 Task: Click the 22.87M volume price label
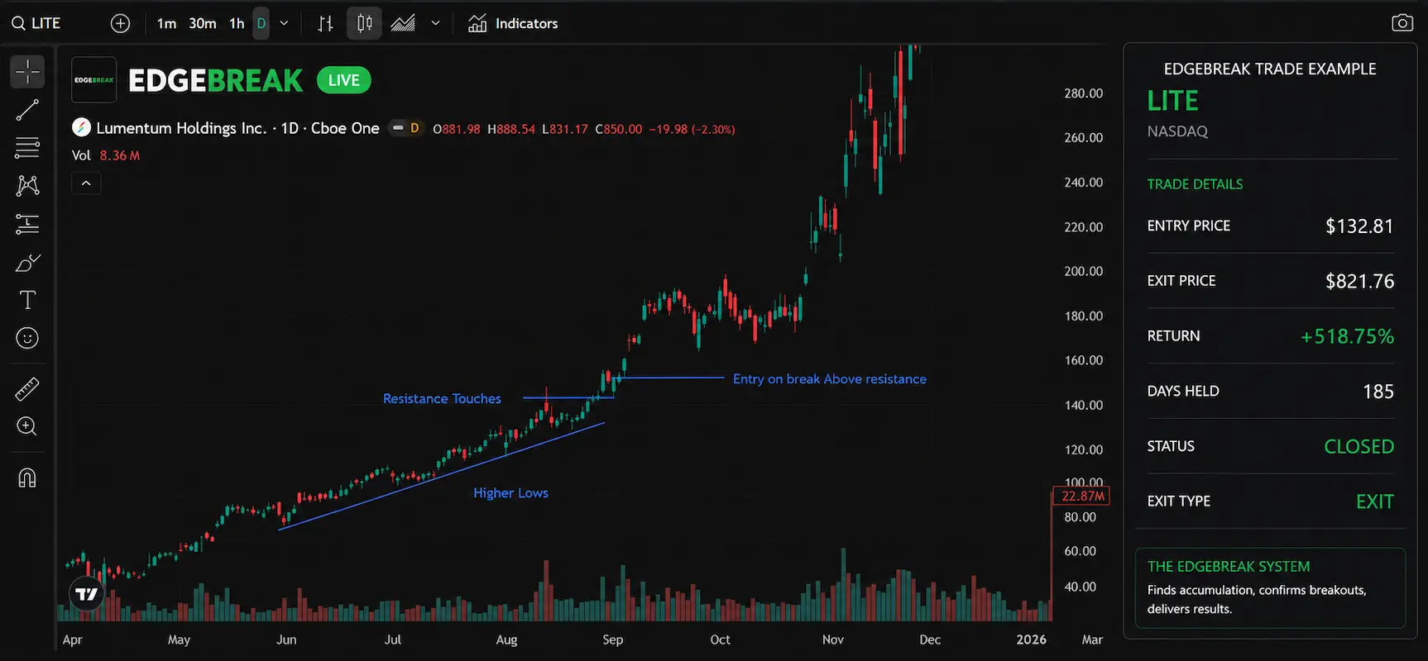(x=1083, y=496)
